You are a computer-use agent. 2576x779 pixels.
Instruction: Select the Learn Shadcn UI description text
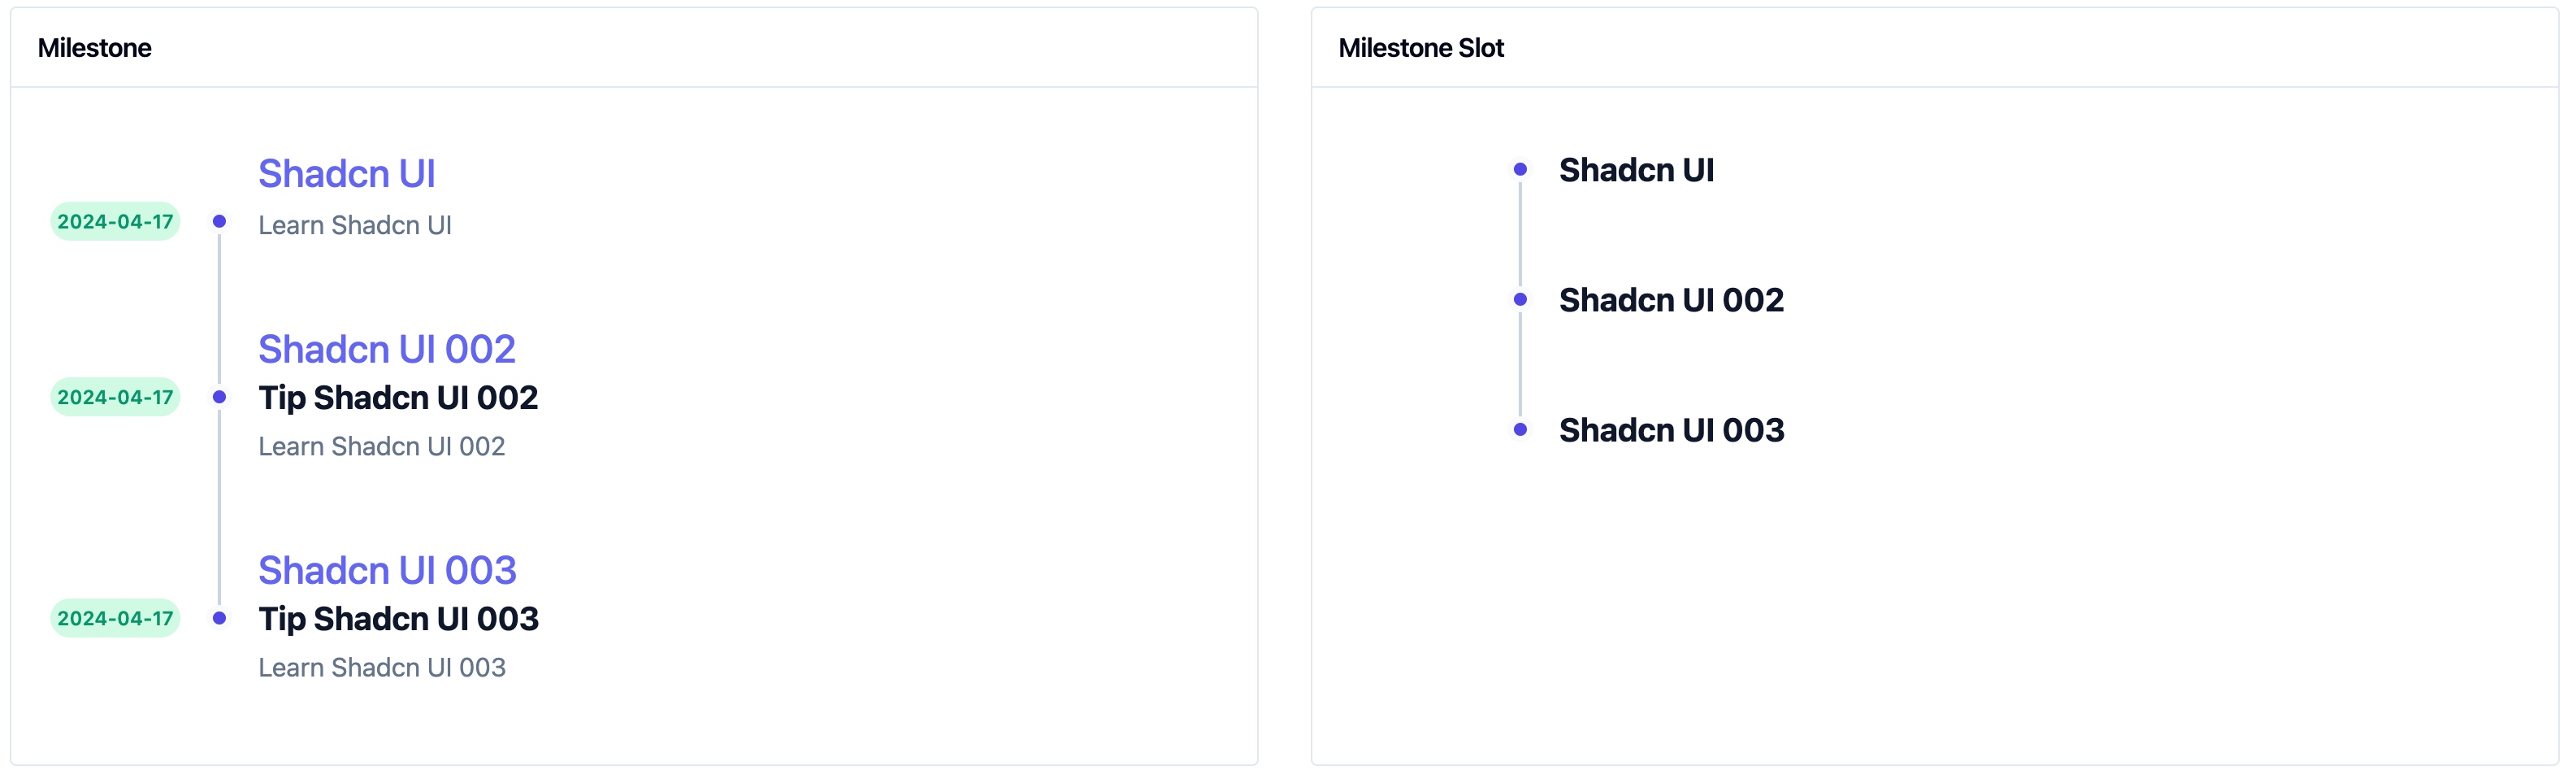355,225
